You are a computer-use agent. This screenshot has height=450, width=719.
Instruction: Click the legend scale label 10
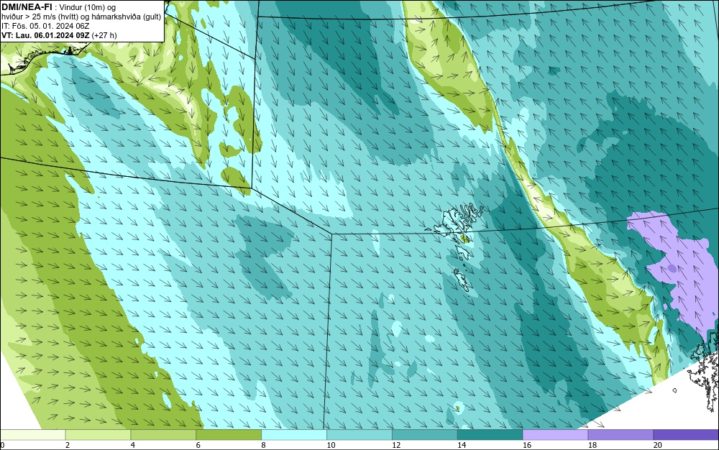tap(331, 445)
